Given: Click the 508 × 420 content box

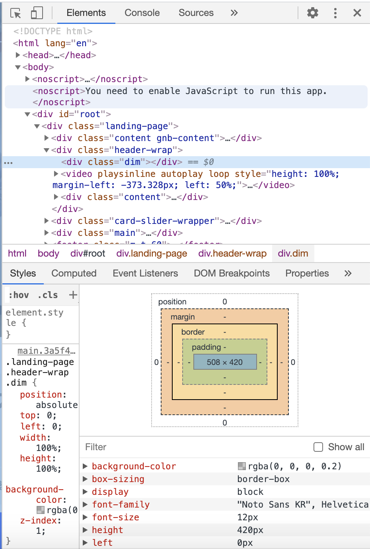Looking at the screenshot, I should [225, 362].
